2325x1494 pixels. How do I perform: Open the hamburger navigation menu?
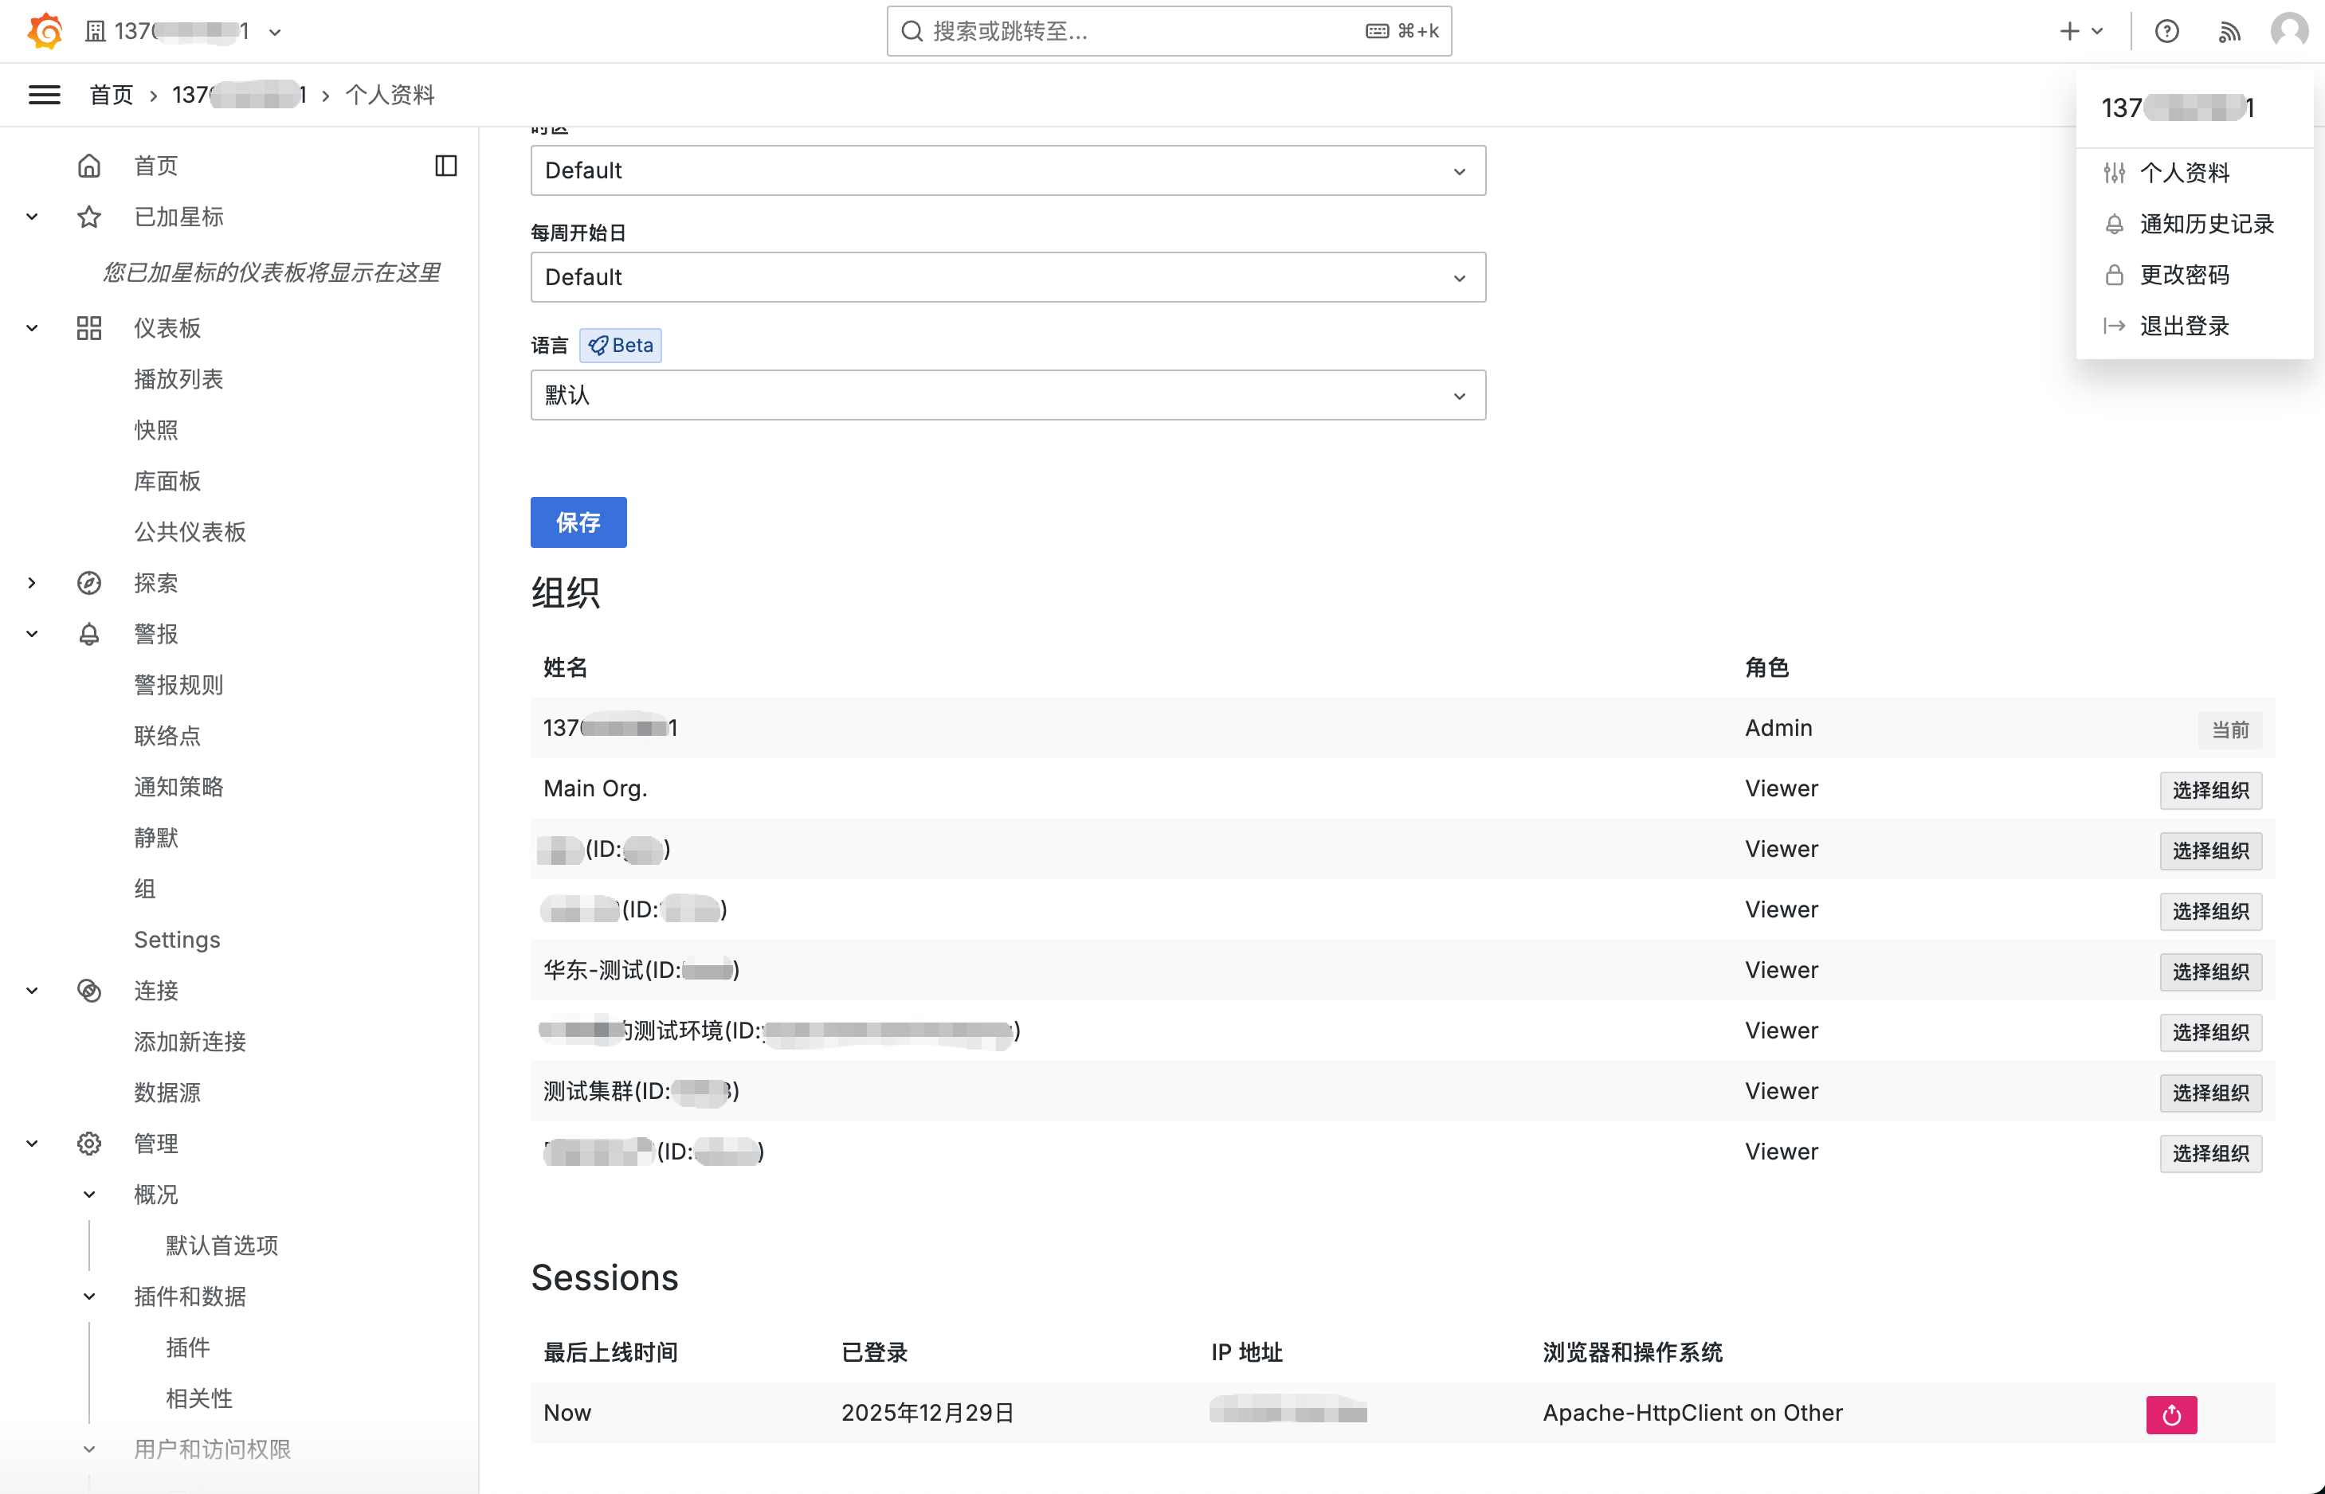[45, 94]
